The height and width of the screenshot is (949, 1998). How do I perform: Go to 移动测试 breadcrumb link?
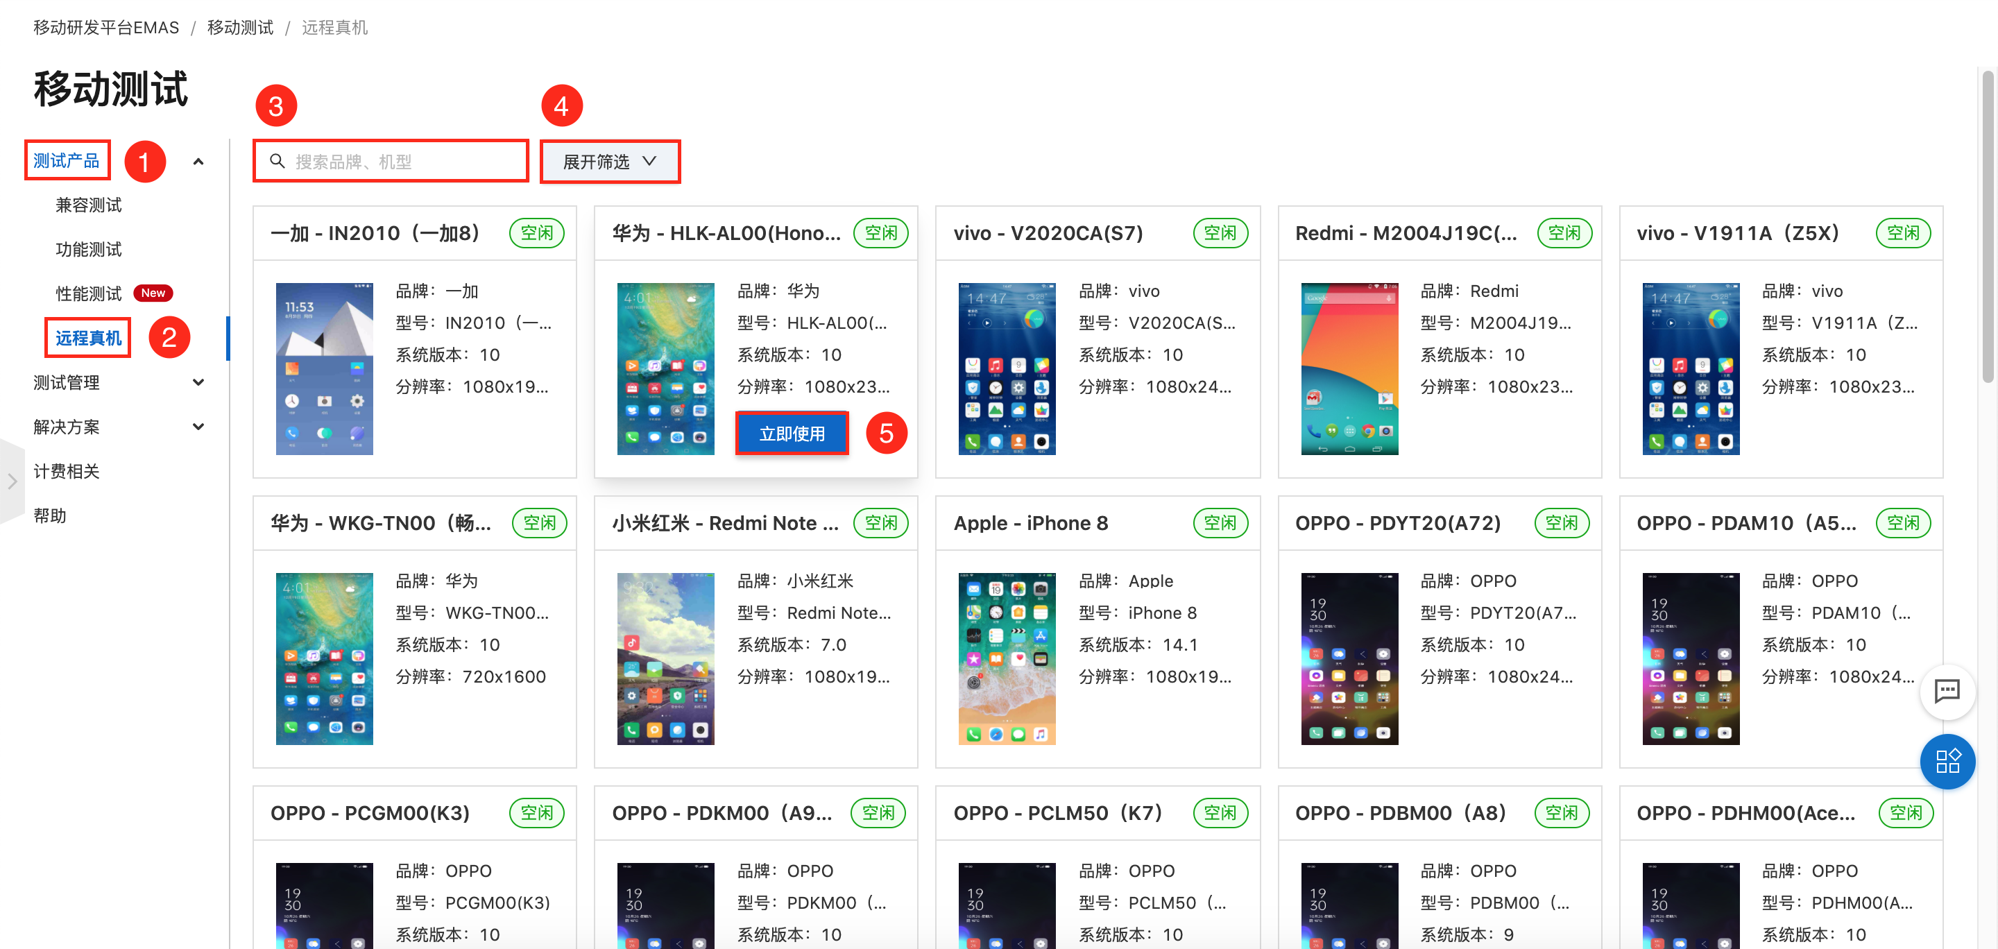pyautogui.click(x=241, y=27)
